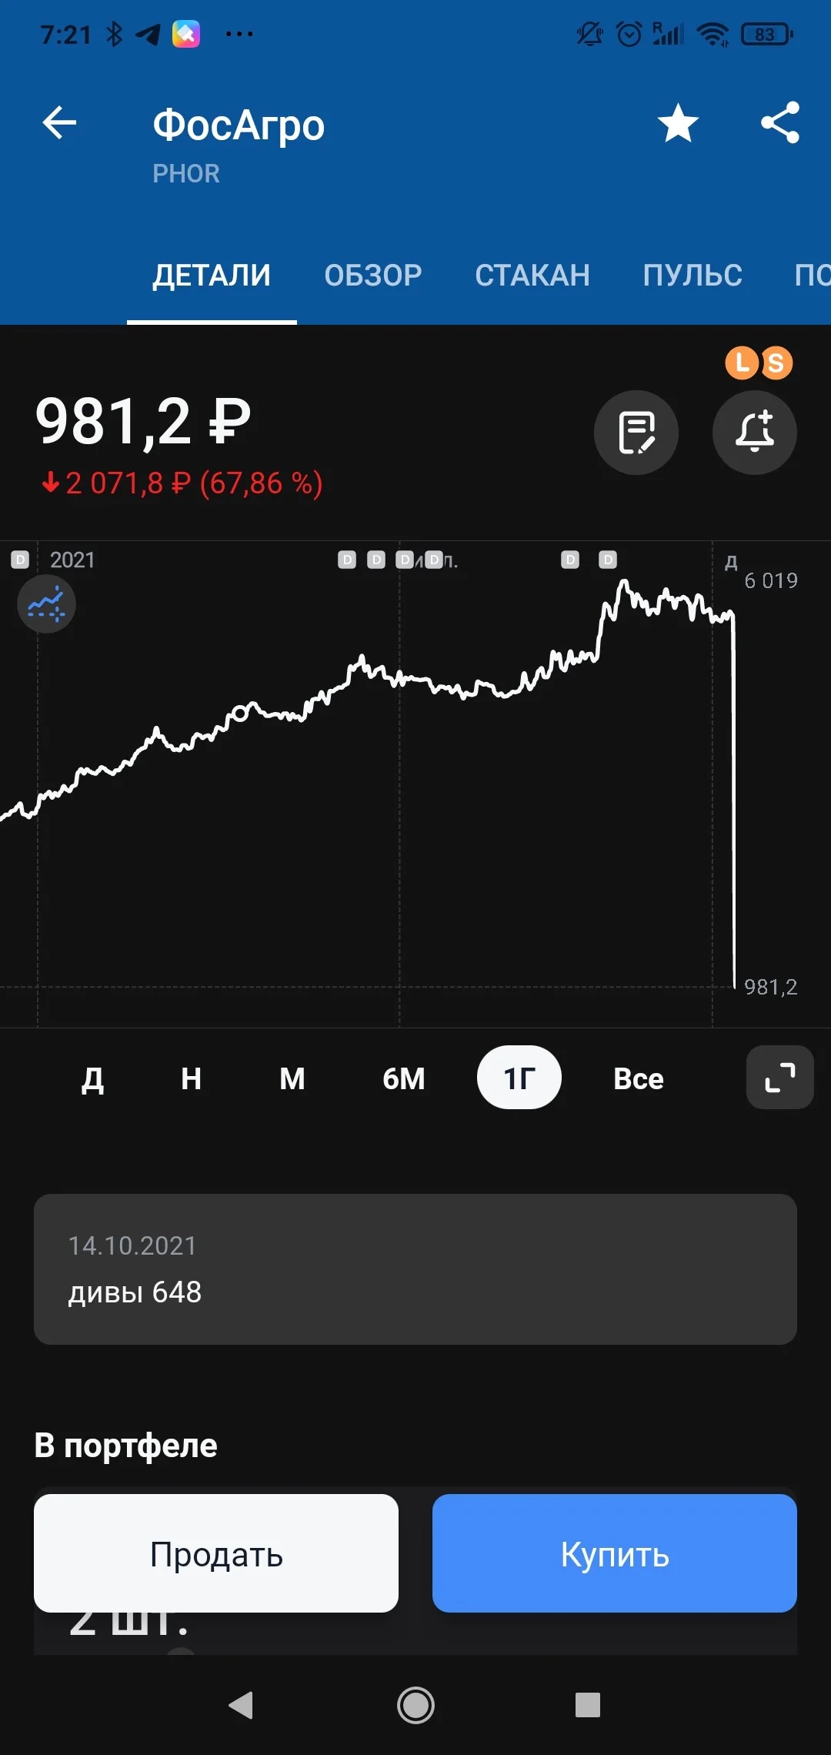The width and height of the screenshot is (831, 1755).
Task: Select the Д day period
Action: tap(93, 1078)
